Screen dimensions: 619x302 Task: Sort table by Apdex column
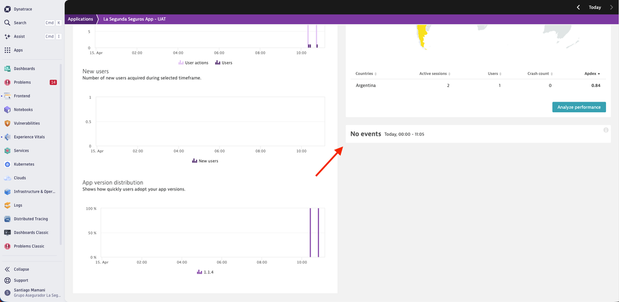tap(592, 74)
